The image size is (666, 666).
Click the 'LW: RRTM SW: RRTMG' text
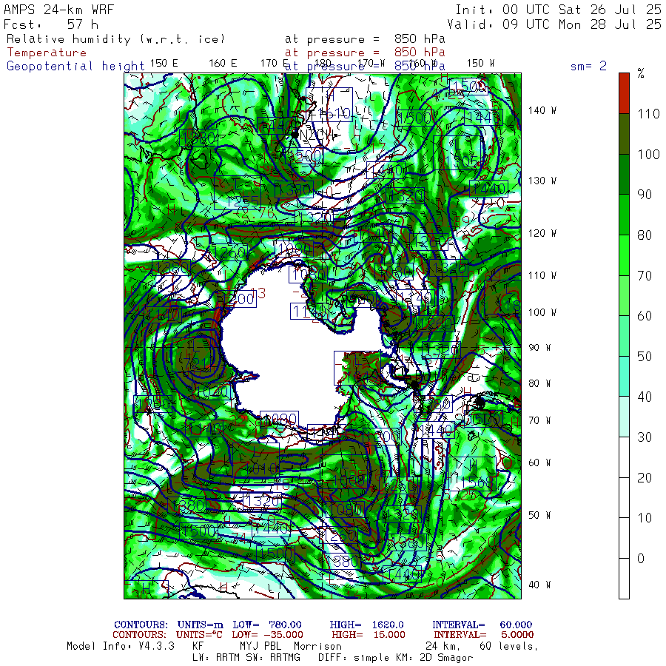[246, 658]
